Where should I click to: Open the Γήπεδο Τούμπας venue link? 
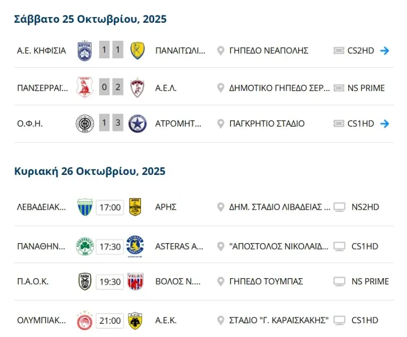(x=266, y=282)
